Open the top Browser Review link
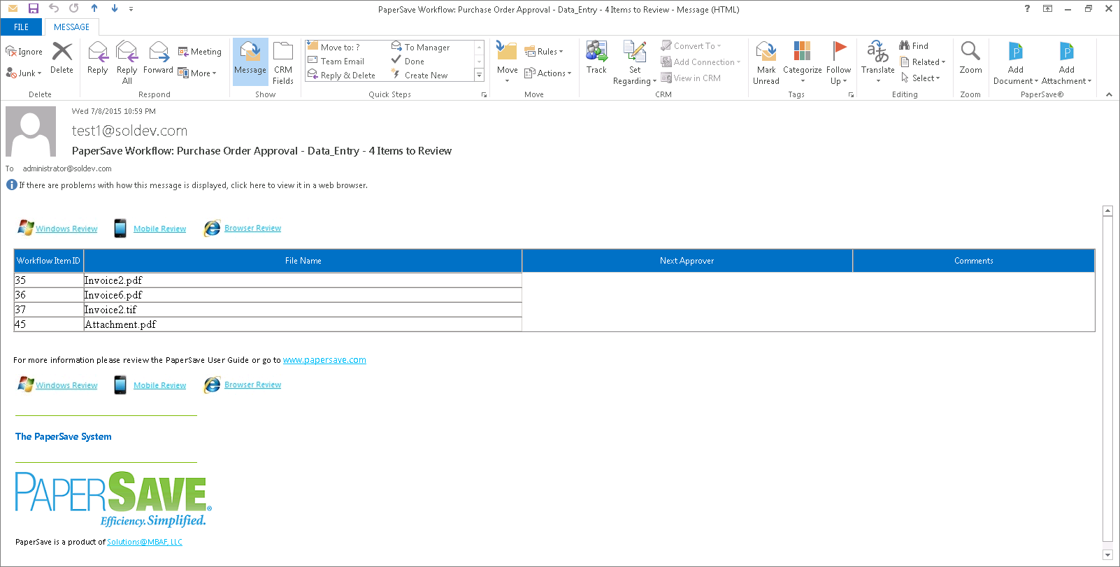This screenshot has width=1120, height=567. coord(252,228)
